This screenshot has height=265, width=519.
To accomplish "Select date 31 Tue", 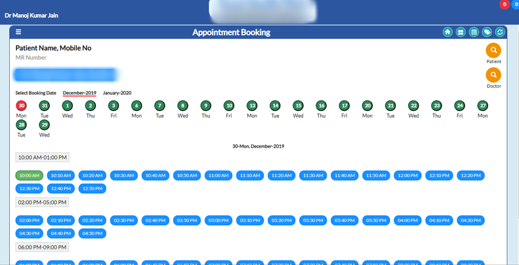I will (x=45, y=106).
